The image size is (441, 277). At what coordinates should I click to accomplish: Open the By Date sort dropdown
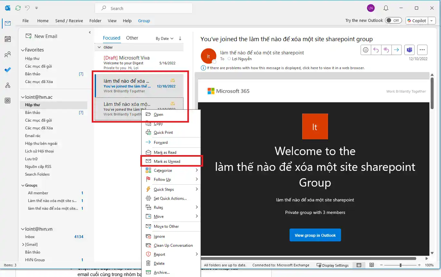tap(164, 39)
